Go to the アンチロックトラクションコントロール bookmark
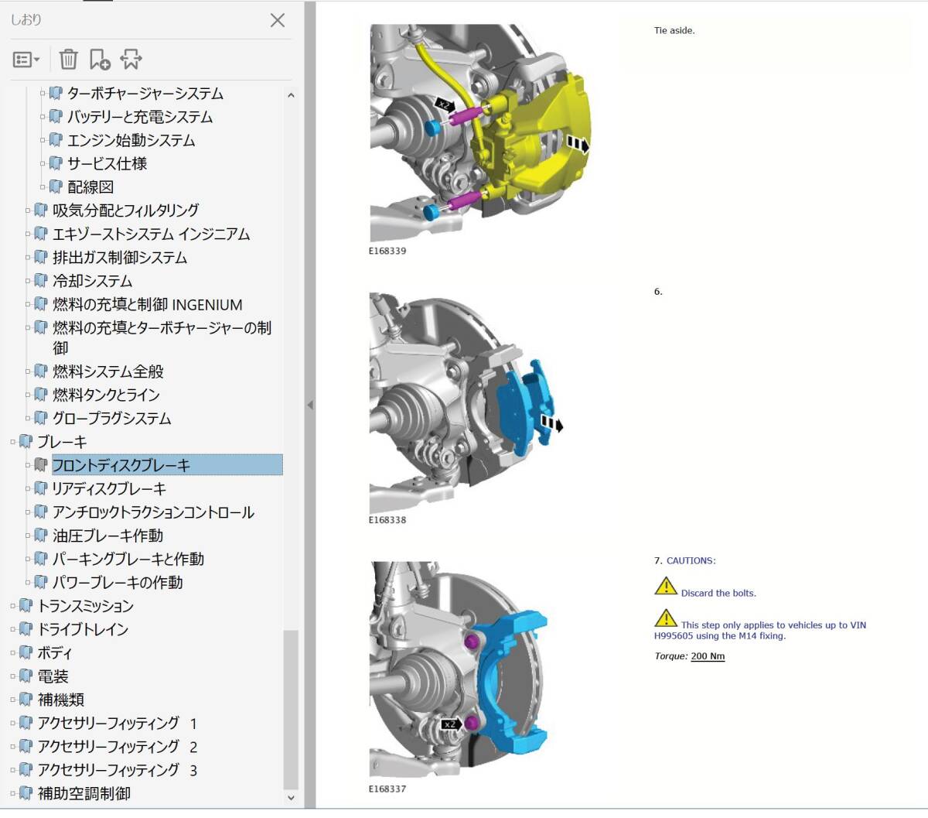Viewport: 928px width, 818px height. (x=153, y=512)
